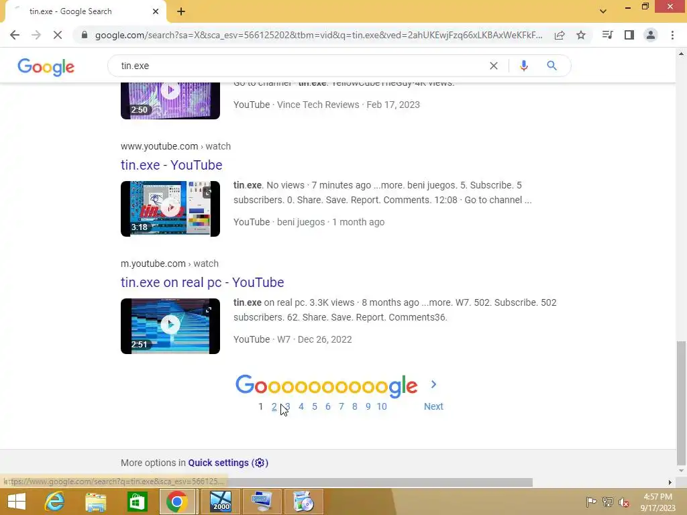Image resolution: width=687 pixels, height=515 pixels.
Task: Open the 2:51 real pc video thumbnail
Action: click(170, 326)
